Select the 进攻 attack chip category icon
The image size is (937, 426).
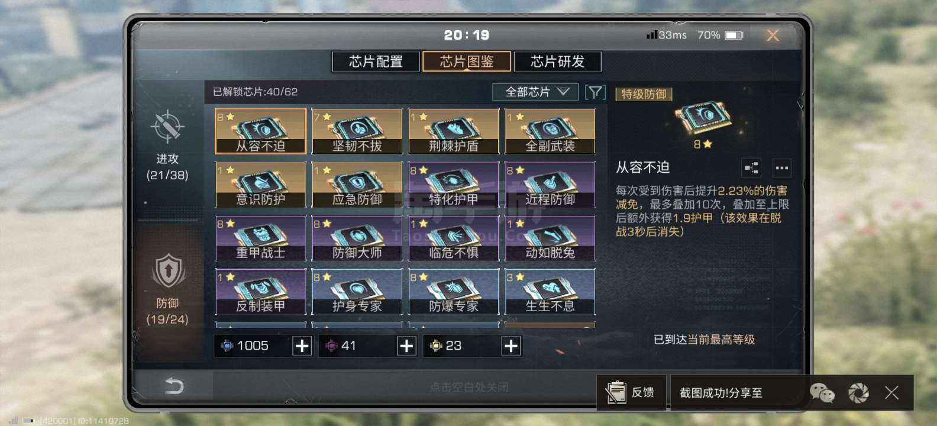[x=167, y=126]
